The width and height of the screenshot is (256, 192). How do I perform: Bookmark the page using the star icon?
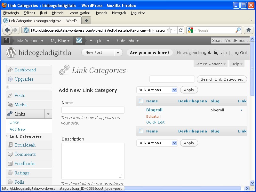click(170, 30)
